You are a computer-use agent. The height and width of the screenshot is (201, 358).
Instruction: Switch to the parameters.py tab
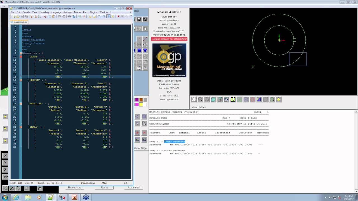(20, 22)
